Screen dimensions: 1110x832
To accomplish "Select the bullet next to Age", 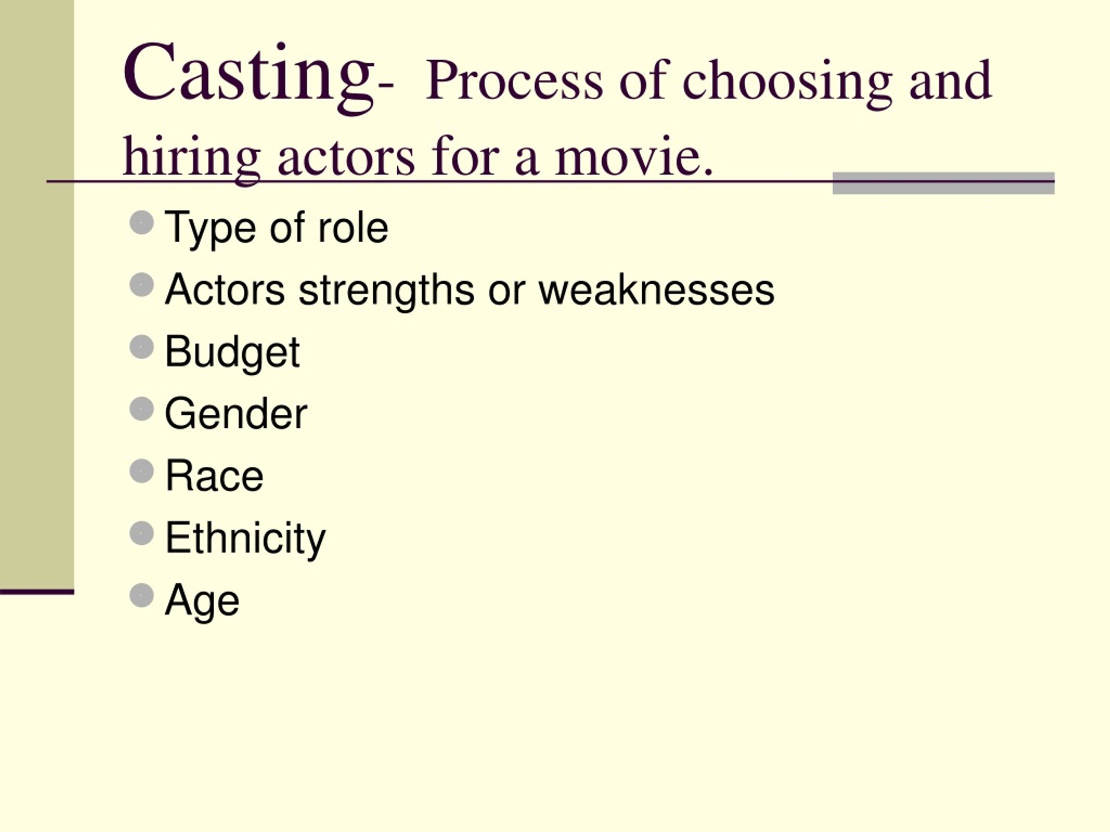I will click(141, 596).
